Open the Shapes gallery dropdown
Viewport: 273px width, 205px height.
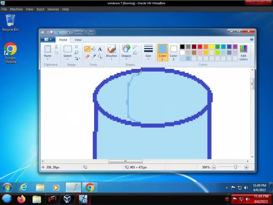[126, 59]
